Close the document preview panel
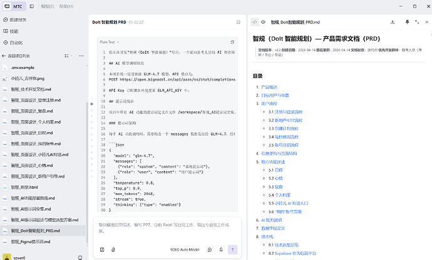The width and height of the screenshot is (432, 260). point(427,22)
